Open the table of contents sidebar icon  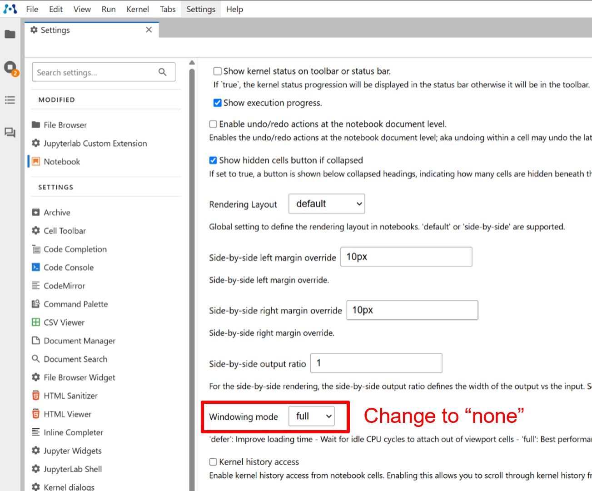click(10, 100)
